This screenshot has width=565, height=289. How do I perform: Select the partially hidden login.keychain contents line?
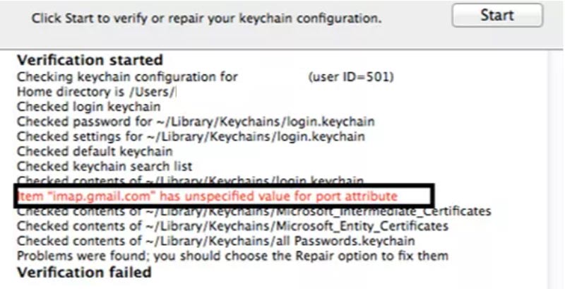pos(190,179)
